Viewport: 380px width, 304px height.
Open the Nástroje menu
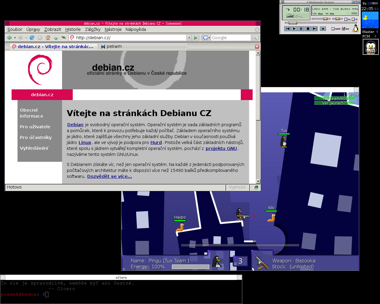[x=113, y=29]
